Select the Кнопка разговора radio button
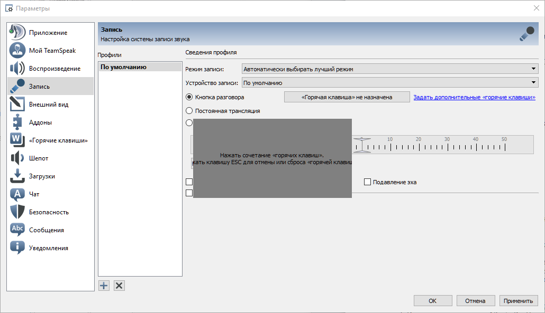Image resolution: width=545 pixels, height=313 pixels. [x=189, y=97]
